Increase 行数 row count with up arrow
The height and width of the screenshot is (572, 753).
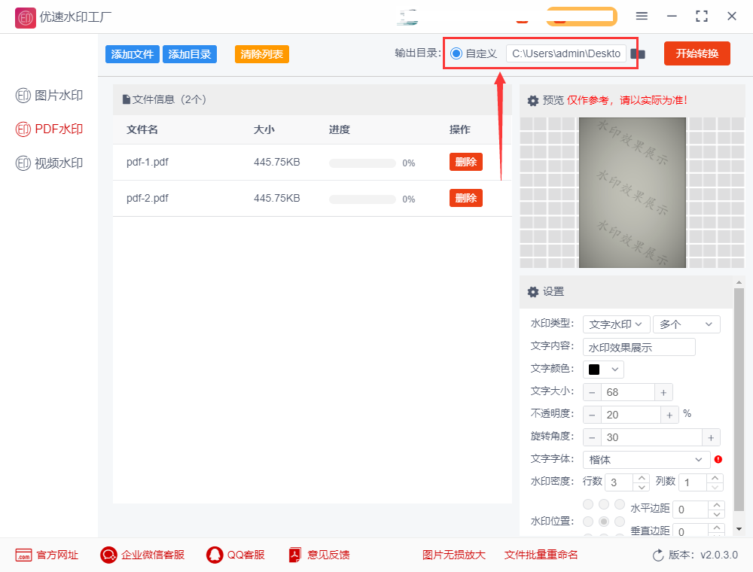[x=642, y=478]
